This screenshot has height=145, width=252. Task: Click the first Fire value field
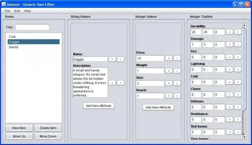coord(196,57)
